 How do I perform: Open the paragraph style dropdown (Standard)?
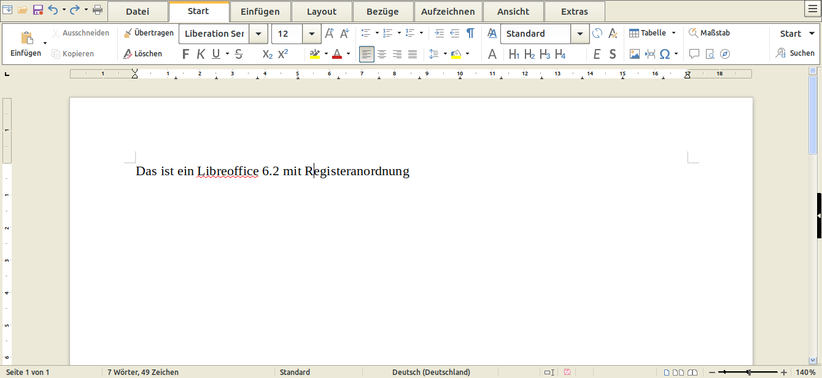[580, 34]
